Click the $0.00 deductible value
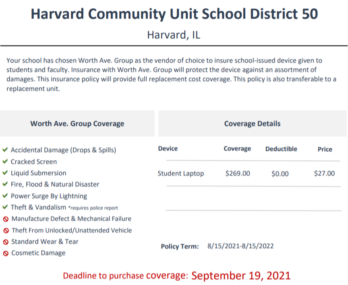348x285 pixels. (x=280, y=174)
